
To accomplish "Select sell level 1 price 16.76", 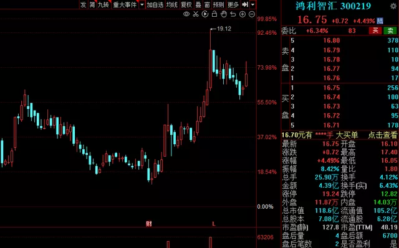I will point(332,78).
